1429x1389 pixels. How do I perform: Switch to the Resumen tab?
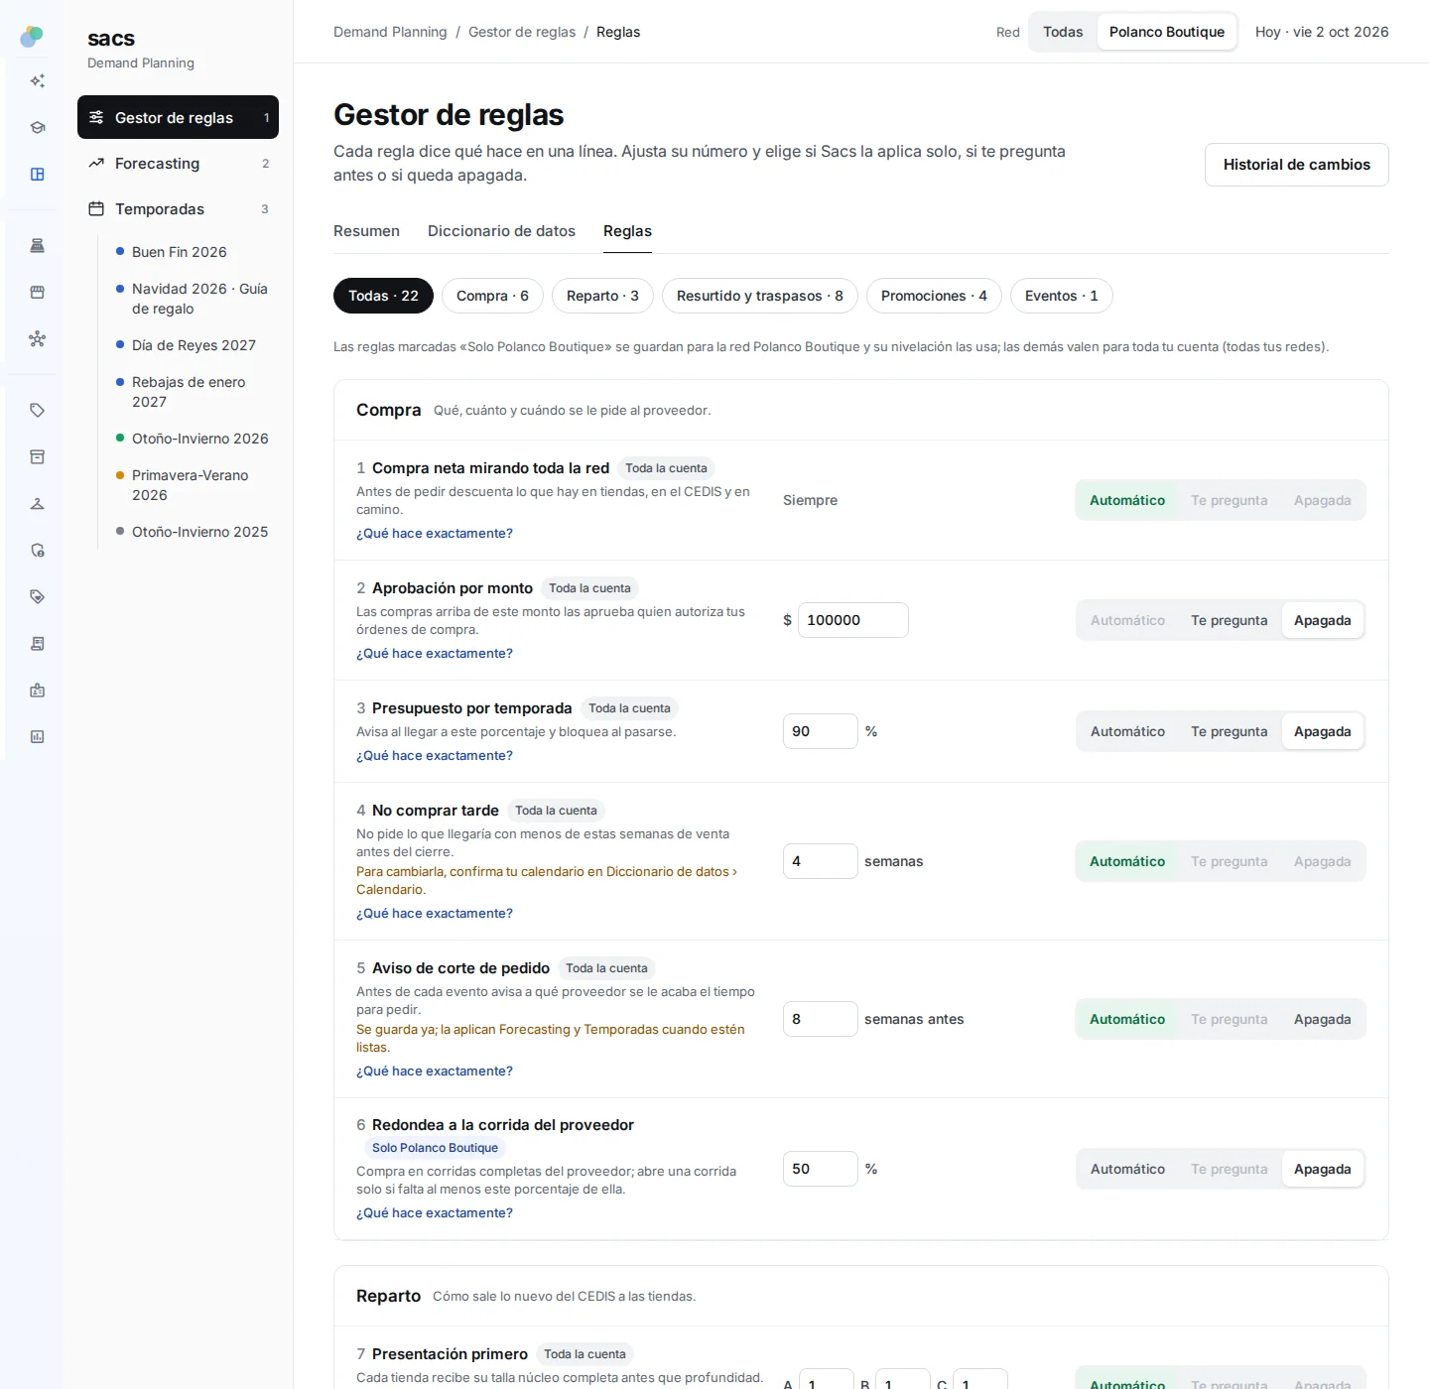[x=366, y=231]
